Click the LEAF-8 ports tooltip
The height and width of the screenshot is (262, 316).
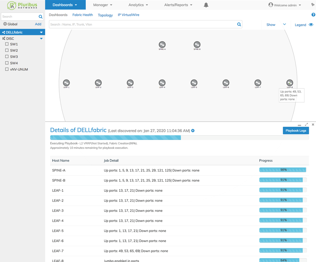pyautogui.click(x=291, y=95)
